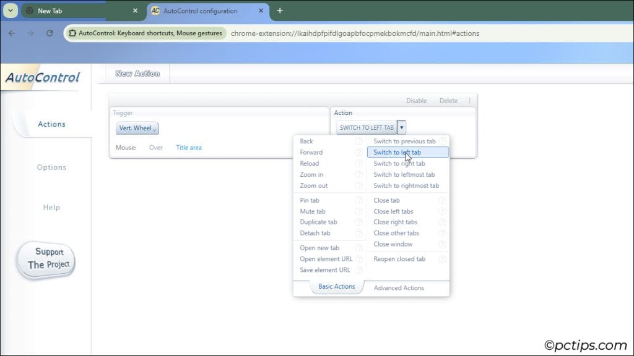The width and height of the screenshot is (634, 356).
Task: Select Duplicate tab in the actions menu
Action: coord(318,222)
